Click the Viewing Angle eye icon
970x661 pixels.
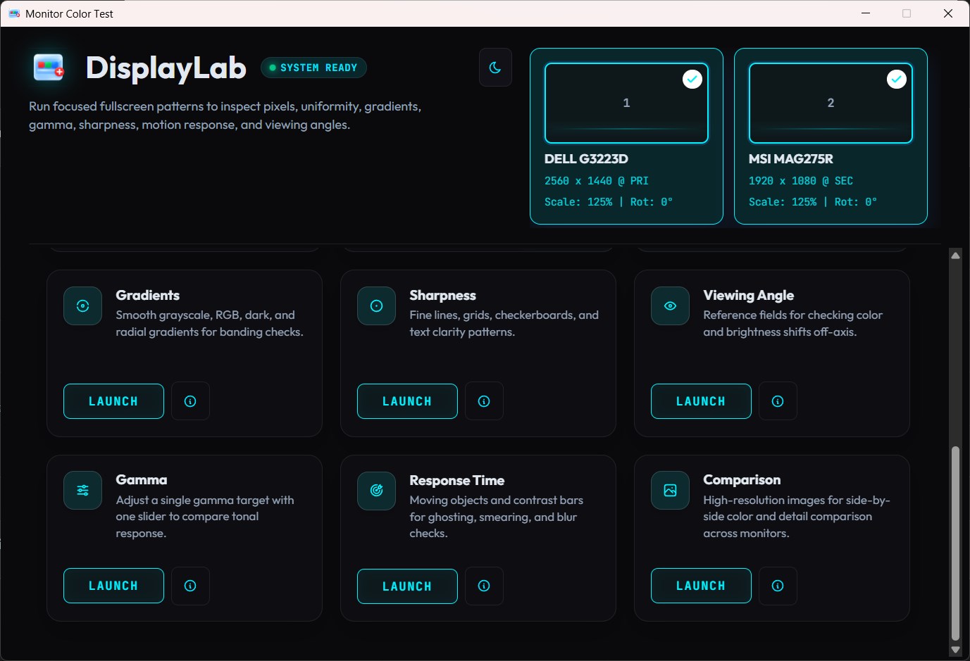[x=670, y=306]
